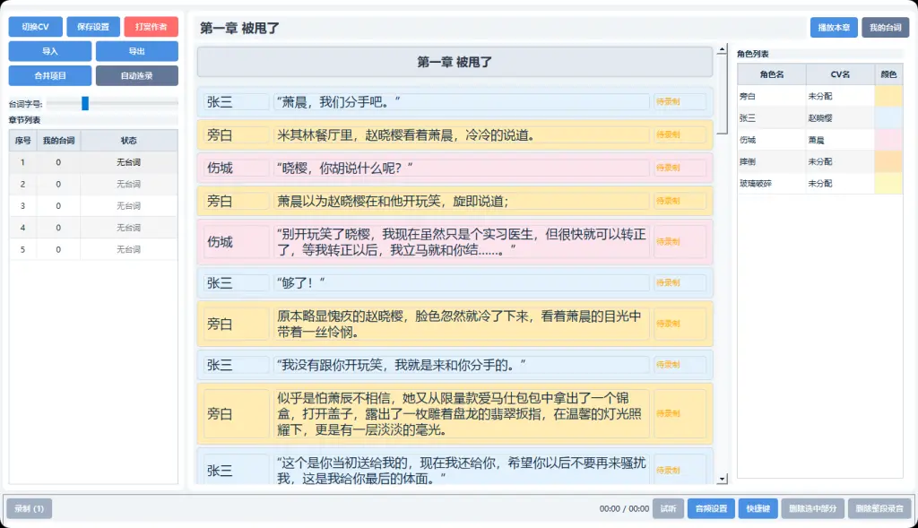The height and width of the screenshot is (528, 918).
Task: Adjust the 台词字号 font size slider handle
Action: pyautogui.click(x=85, y=104)
